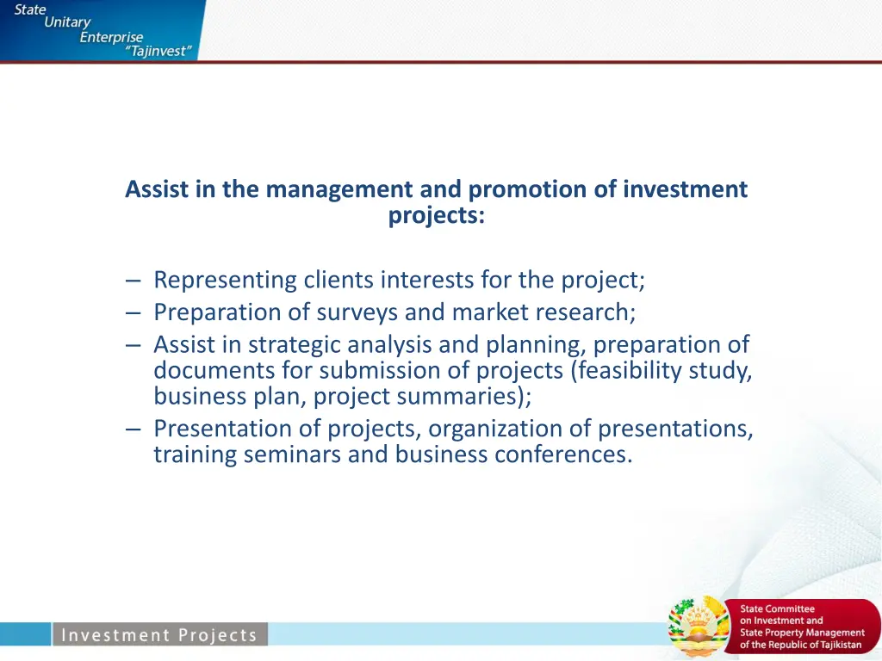Screen dimensions: 882x661
Task: Click the Tajinvest header logo text
Action: (102, 30)
